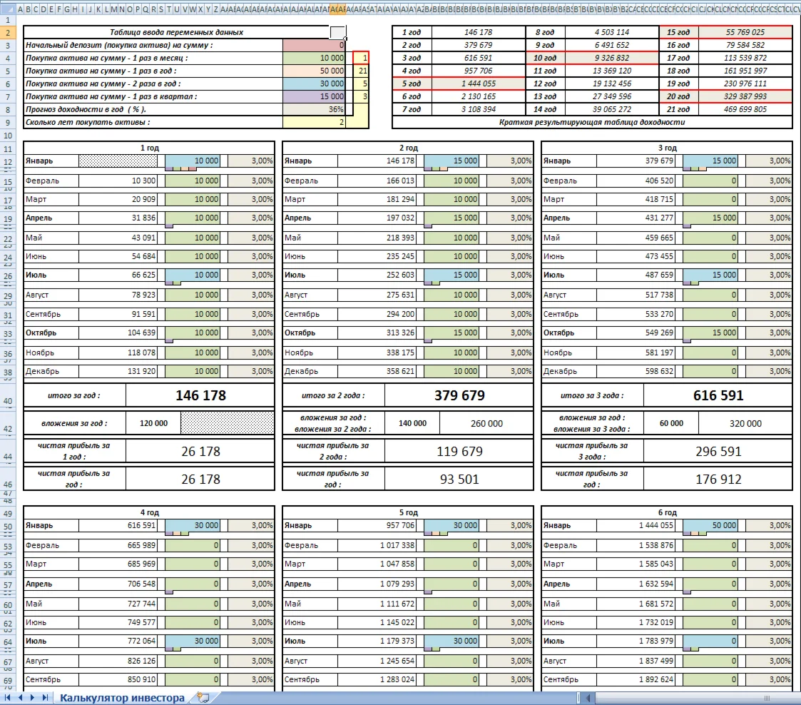Click the previous sheet navigation arrow

(x=21, y=697)
